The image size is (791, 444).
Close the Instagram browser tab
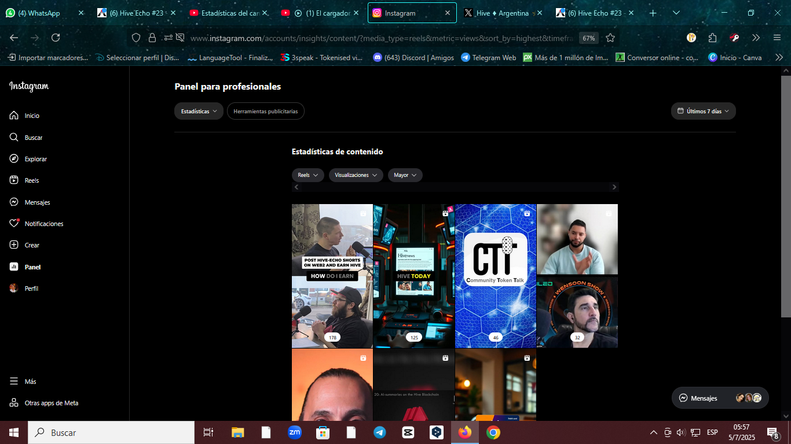click(x=447, y=13)
